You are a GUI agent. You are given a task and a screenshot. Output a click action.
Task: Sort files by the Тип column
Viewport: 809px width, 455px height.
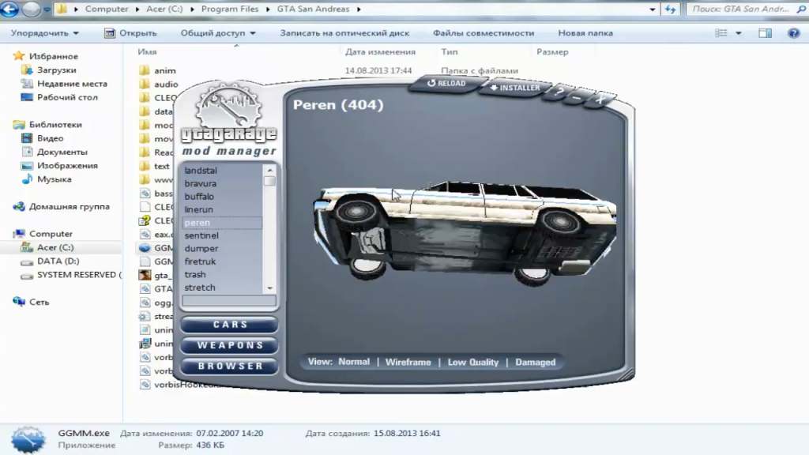click(449, 51)
